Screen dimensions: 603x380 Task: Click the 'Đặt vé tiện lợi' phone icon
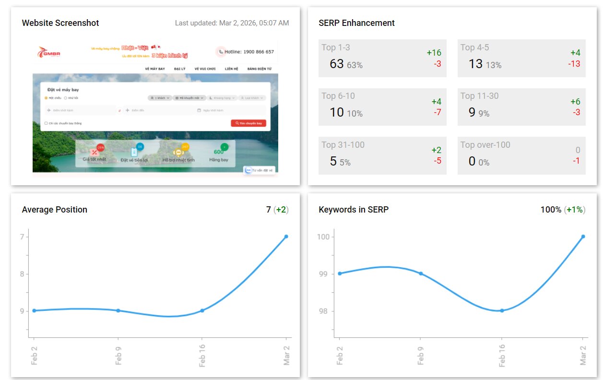click(x=134, y=152)
